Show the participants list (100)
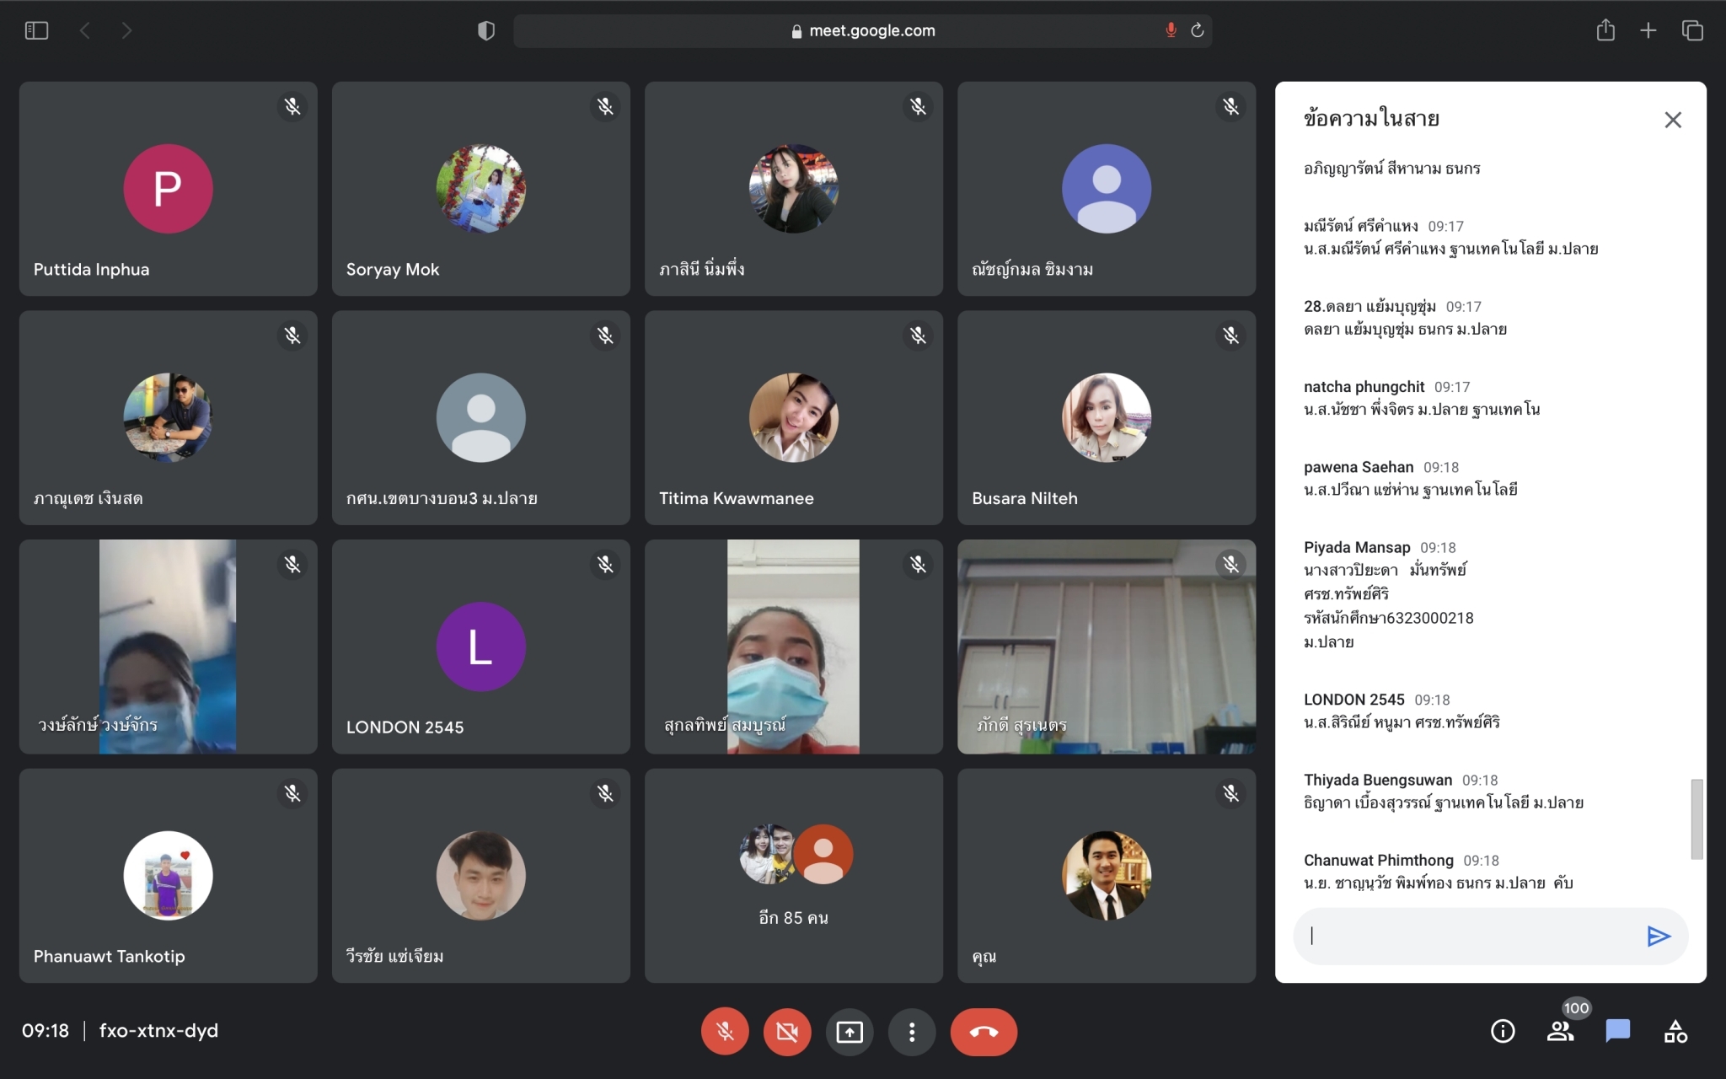 click(1560, 1031)
